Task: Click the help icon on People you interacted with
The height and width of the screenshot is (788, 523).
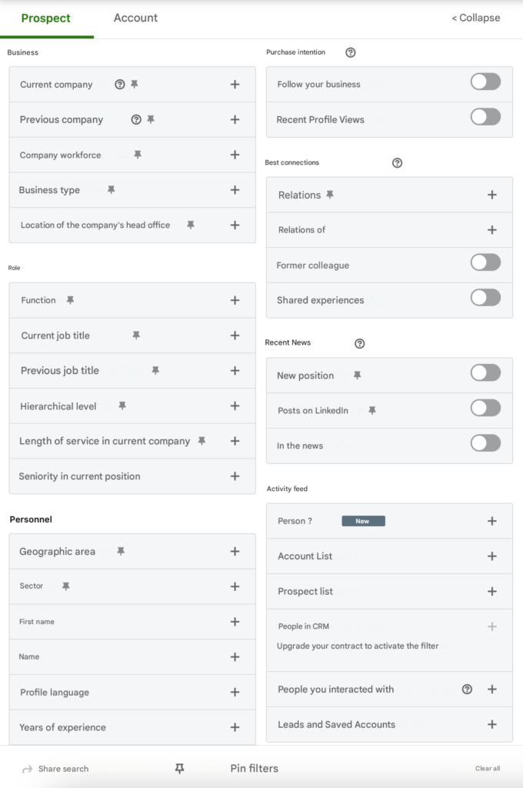Action: [x=467, y=689]
